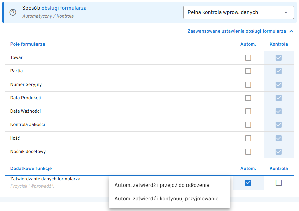Screen dimensions: 299x211
Task: Enable Autom. checkbox for Towar
Action: point(248,58)
